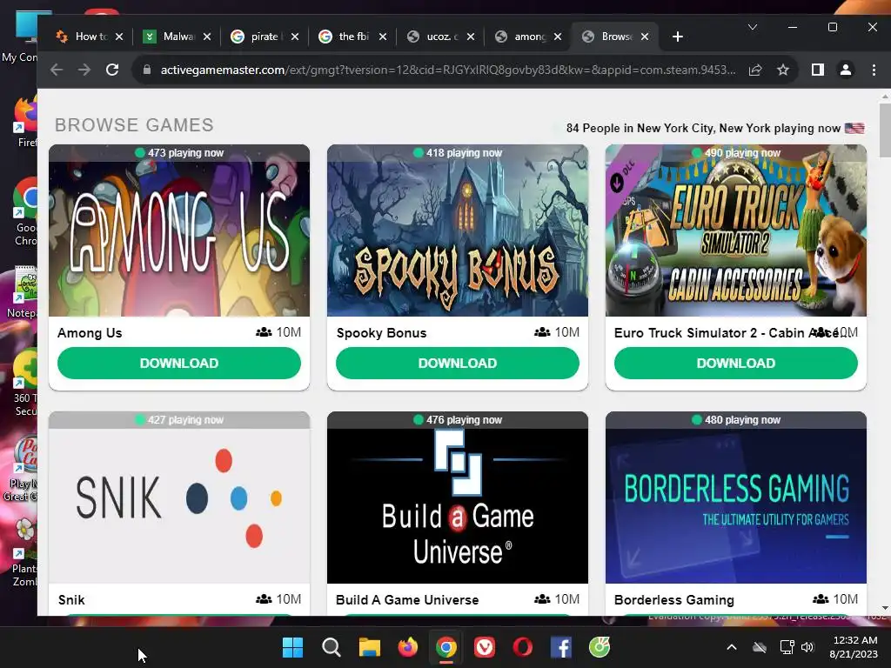Reload the current page
Viewport: 891px width, 668px height.
click(x=112, y=70)
